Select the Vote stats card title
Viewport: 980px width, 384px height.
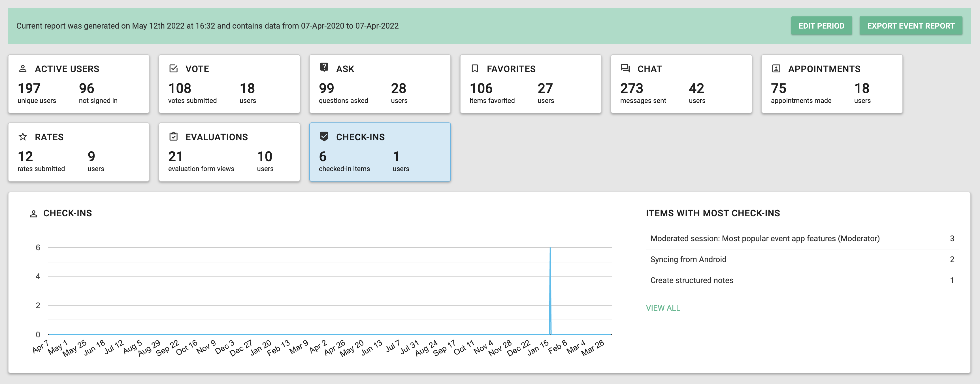click(x=197, y=69)
